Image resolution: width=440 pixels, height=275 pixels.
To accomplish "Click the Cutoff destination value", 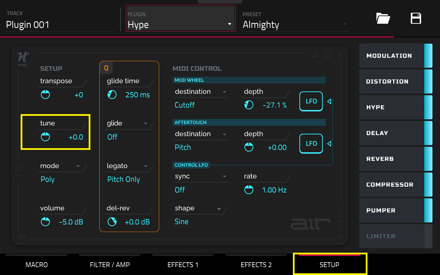I will (185, 105).
